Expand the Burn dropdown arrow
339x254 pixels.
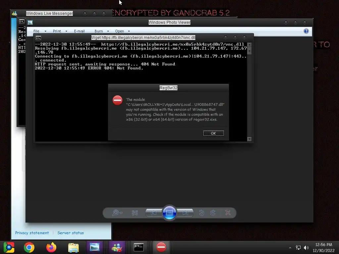point(108,31)
